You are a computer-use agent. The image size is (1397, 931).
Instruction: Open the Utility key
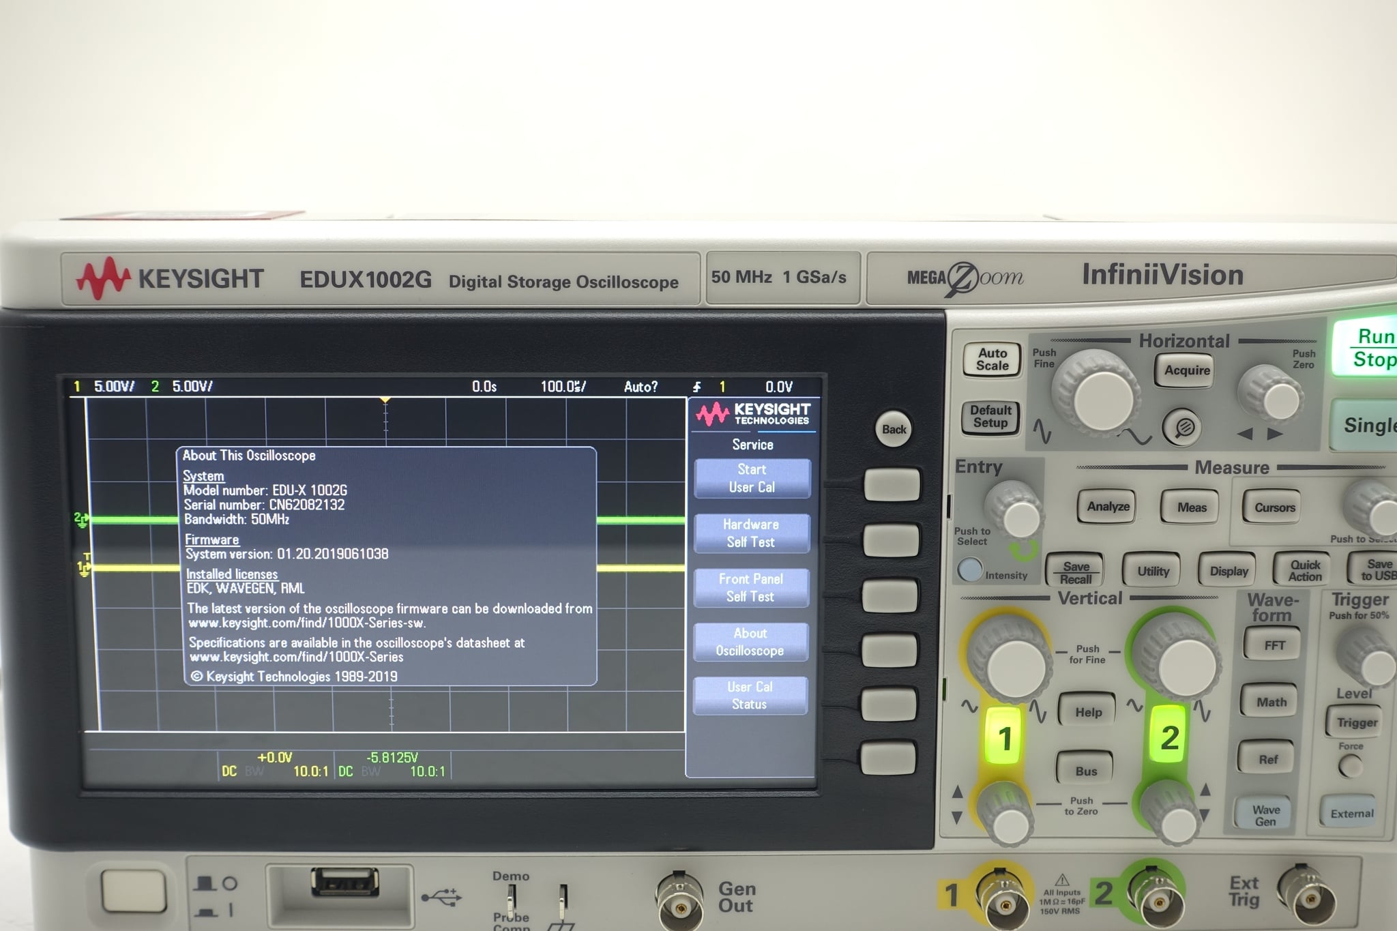tap(1153, 571)
